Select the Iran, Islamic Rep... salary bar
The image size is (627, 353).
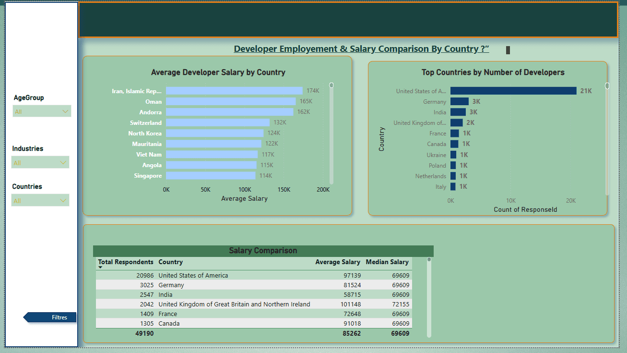(x=234, y=91)
